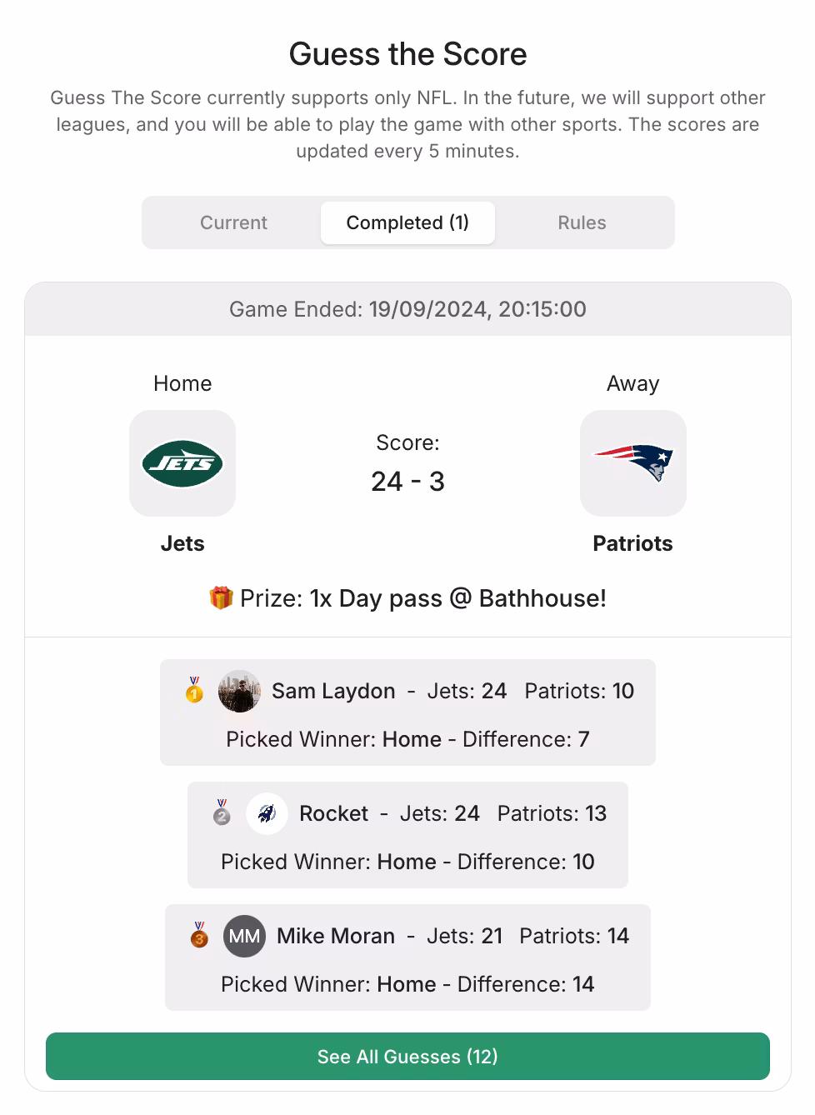Select the Completed (1) tab
This screenshot has width=815, height=1115.
coord(407,222)
